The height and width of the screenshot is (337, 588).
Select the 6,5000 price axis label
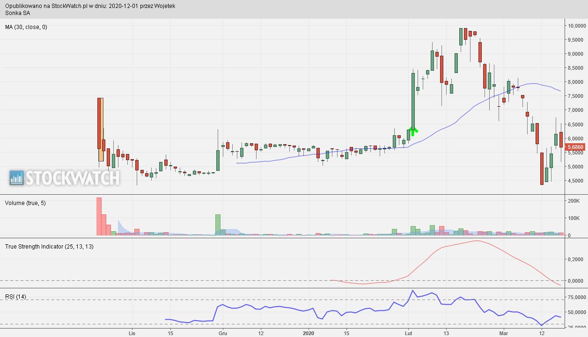click(576, 125)
